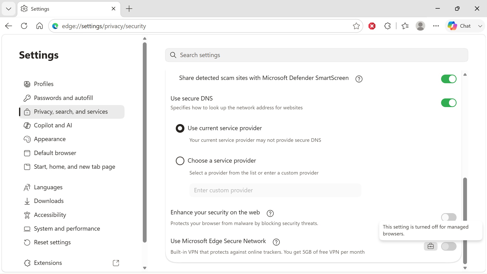Open the Extensions puzzle icon in toolbar

[387, 26]
